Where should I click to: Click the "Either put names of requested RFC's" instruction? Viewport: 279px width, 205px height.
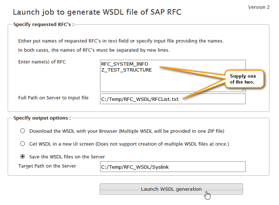click(x=121, y=41)
